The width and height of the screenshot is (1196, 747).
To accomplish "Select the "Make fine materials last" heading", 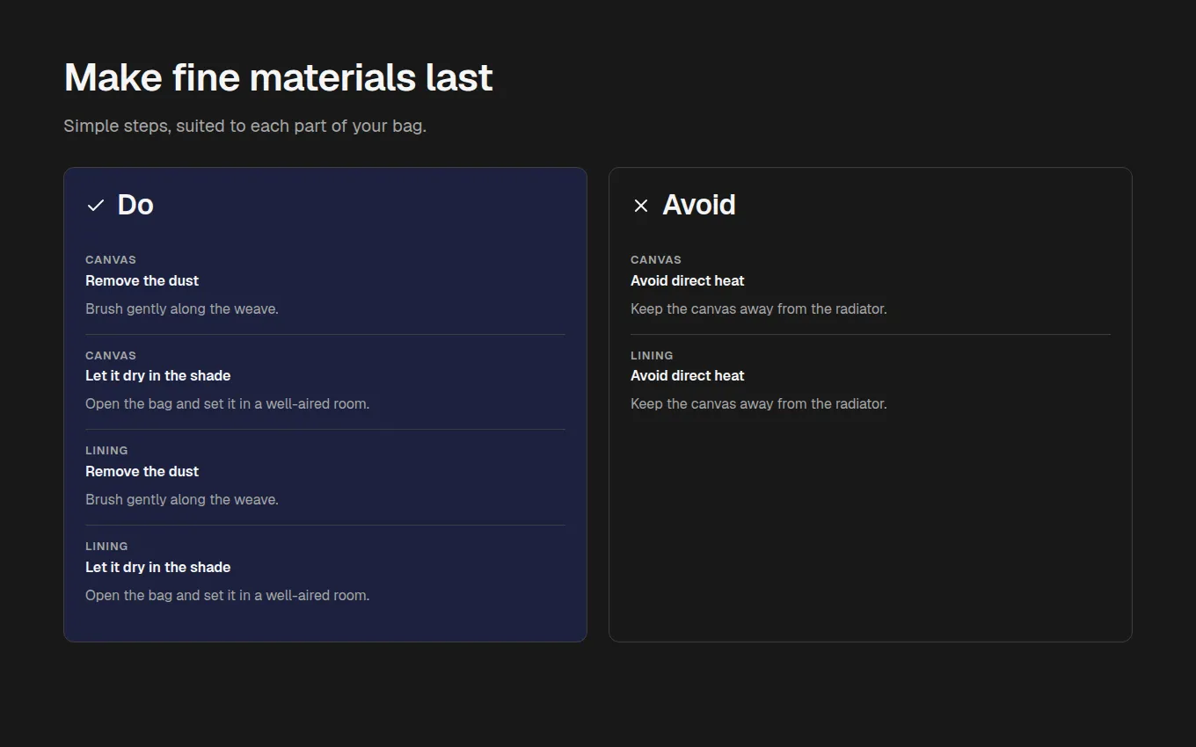I will 279,77.
